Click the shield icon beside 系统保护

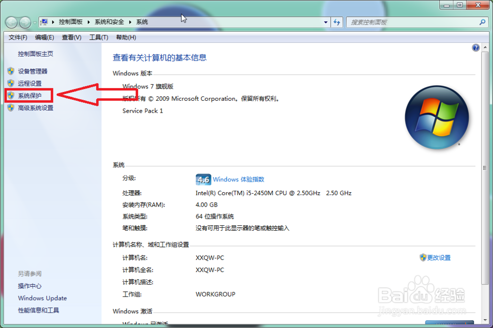coord(11,95)
